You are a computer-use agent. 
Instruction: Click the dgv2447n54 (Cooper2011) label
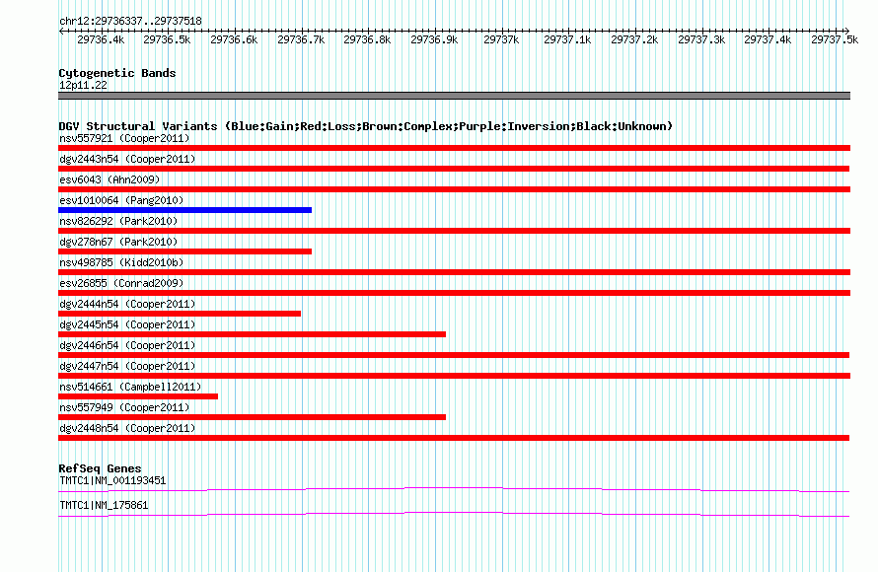point(127,366)
